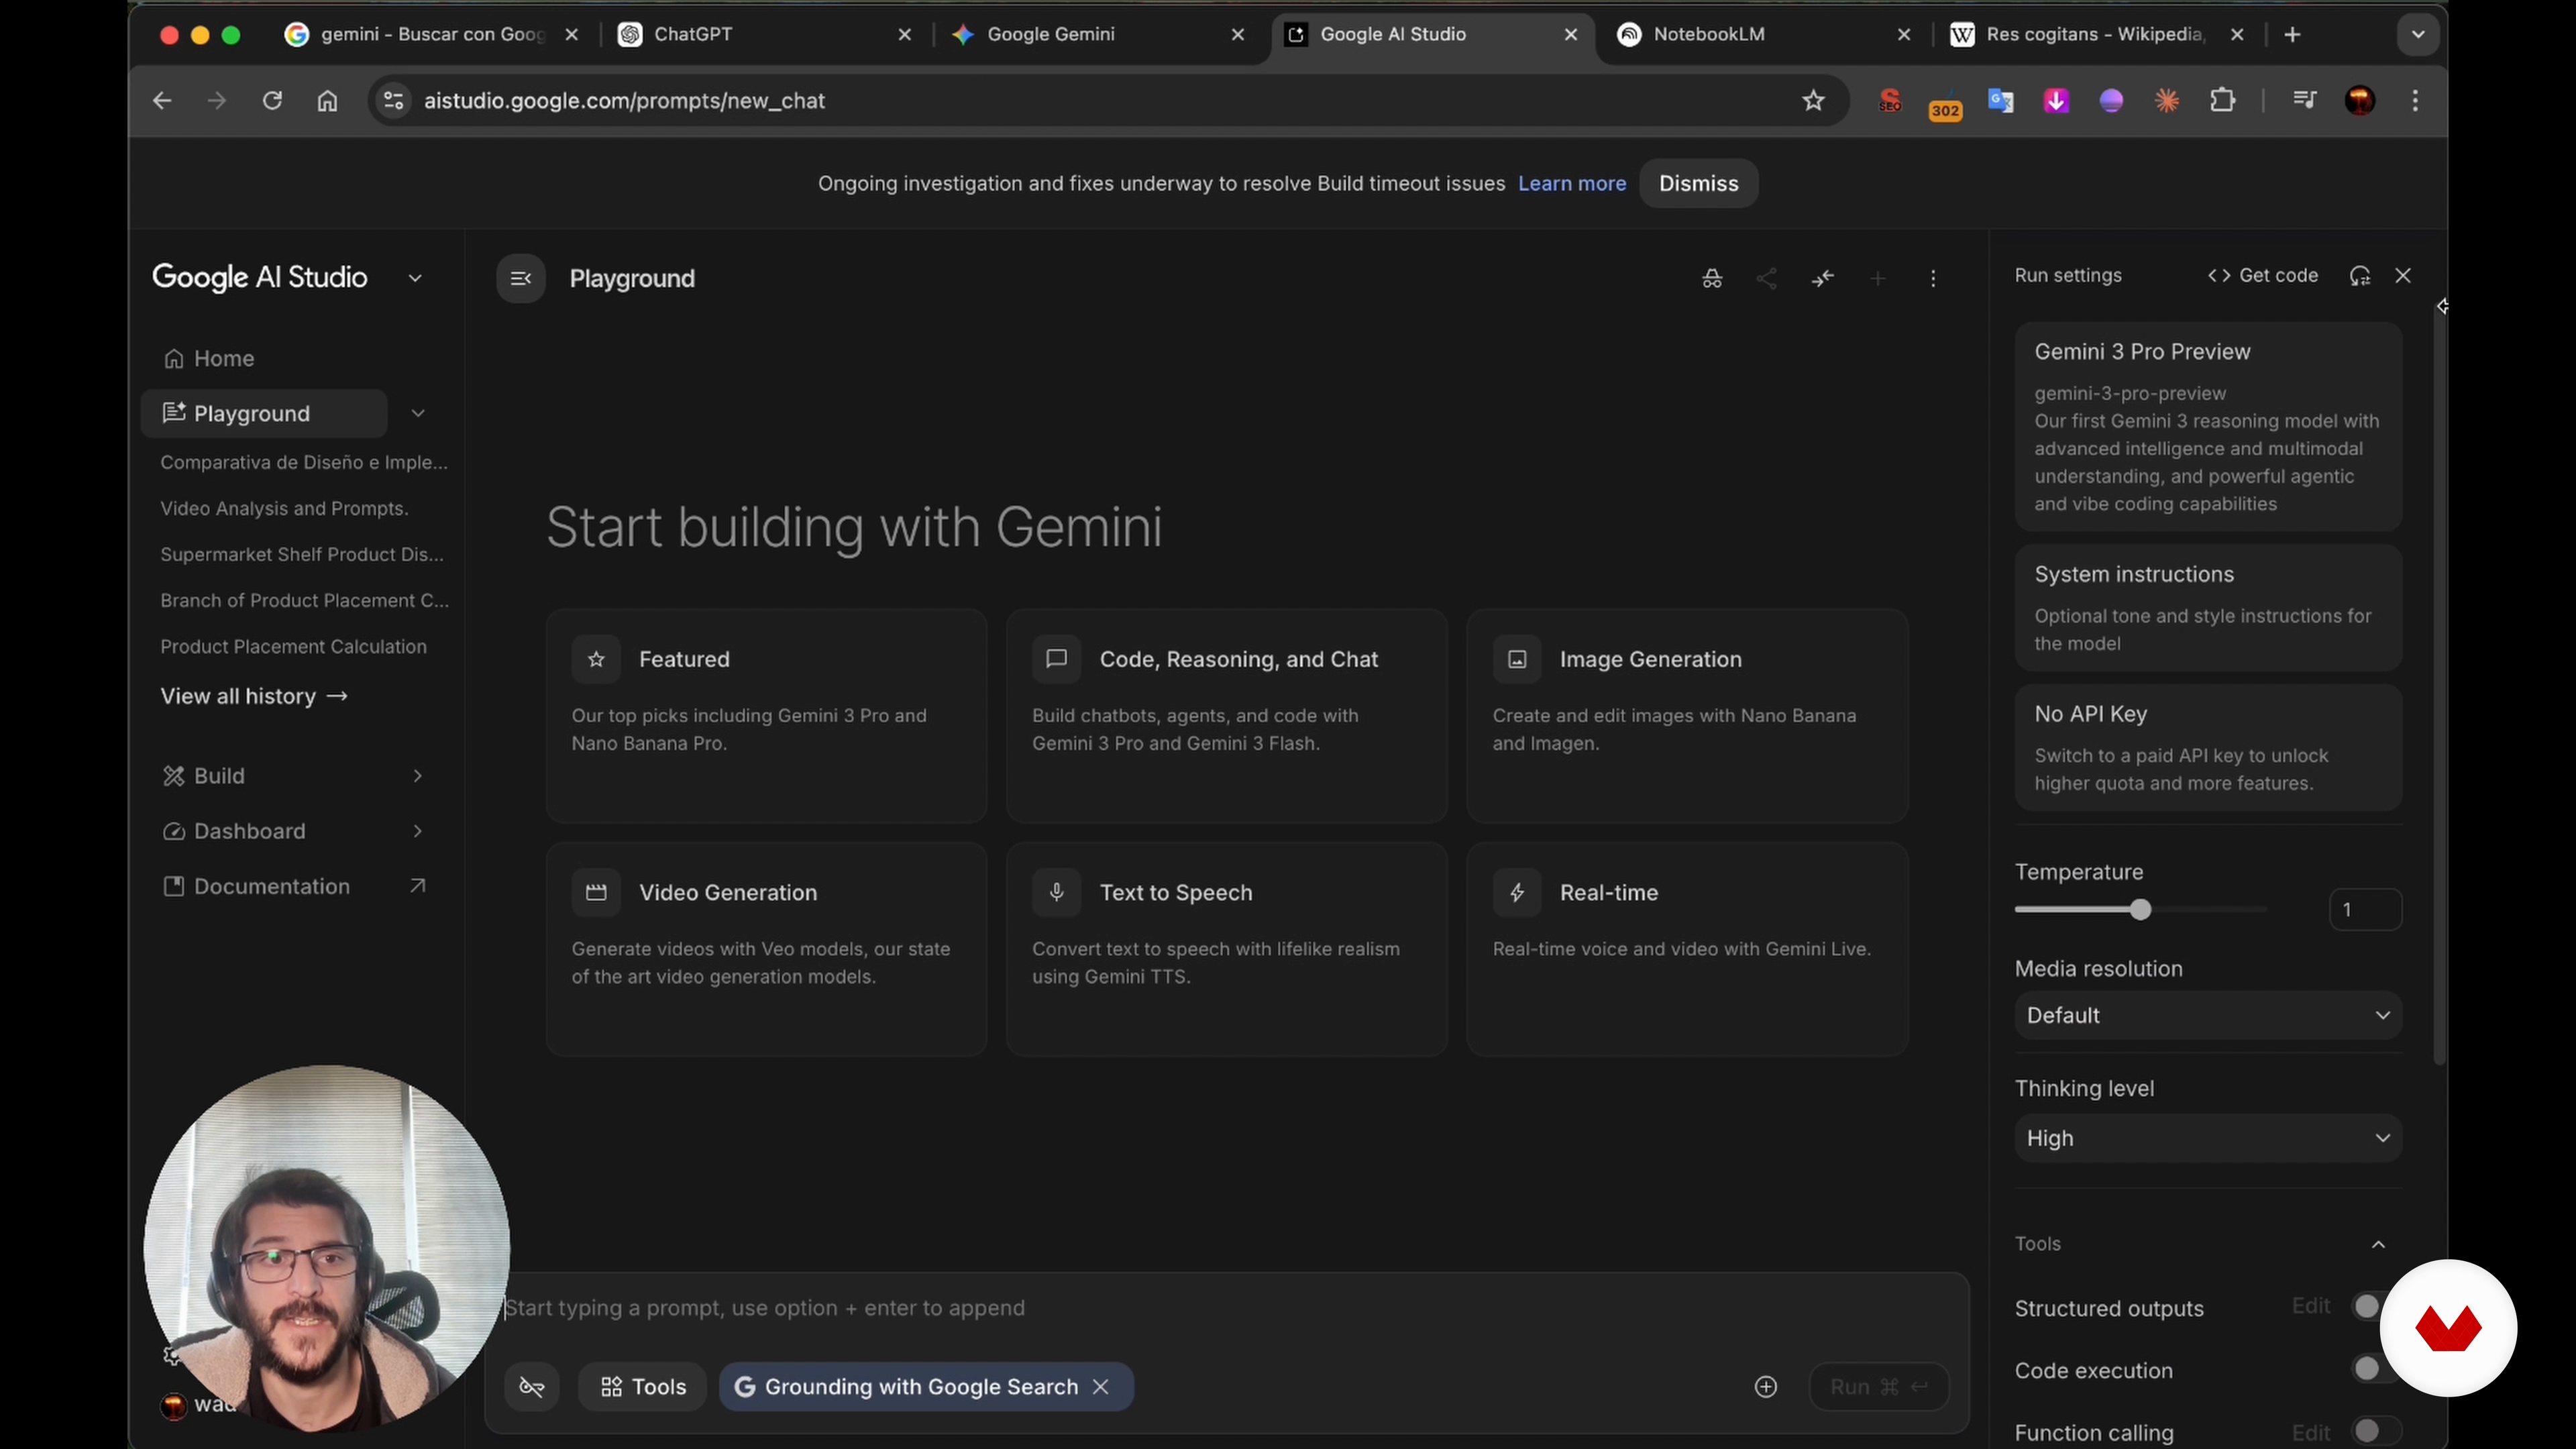Click the lightning icon on Real-time card

point(1517,892)
